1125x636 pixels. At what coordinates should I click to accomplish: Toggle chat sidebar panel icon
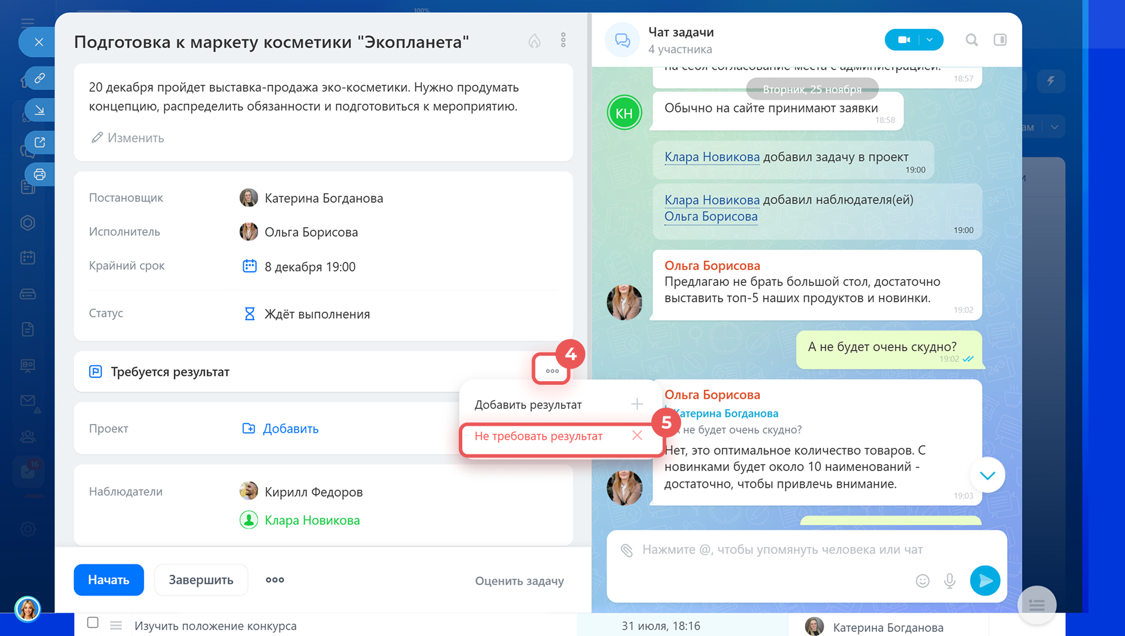tap(1000, 40)
